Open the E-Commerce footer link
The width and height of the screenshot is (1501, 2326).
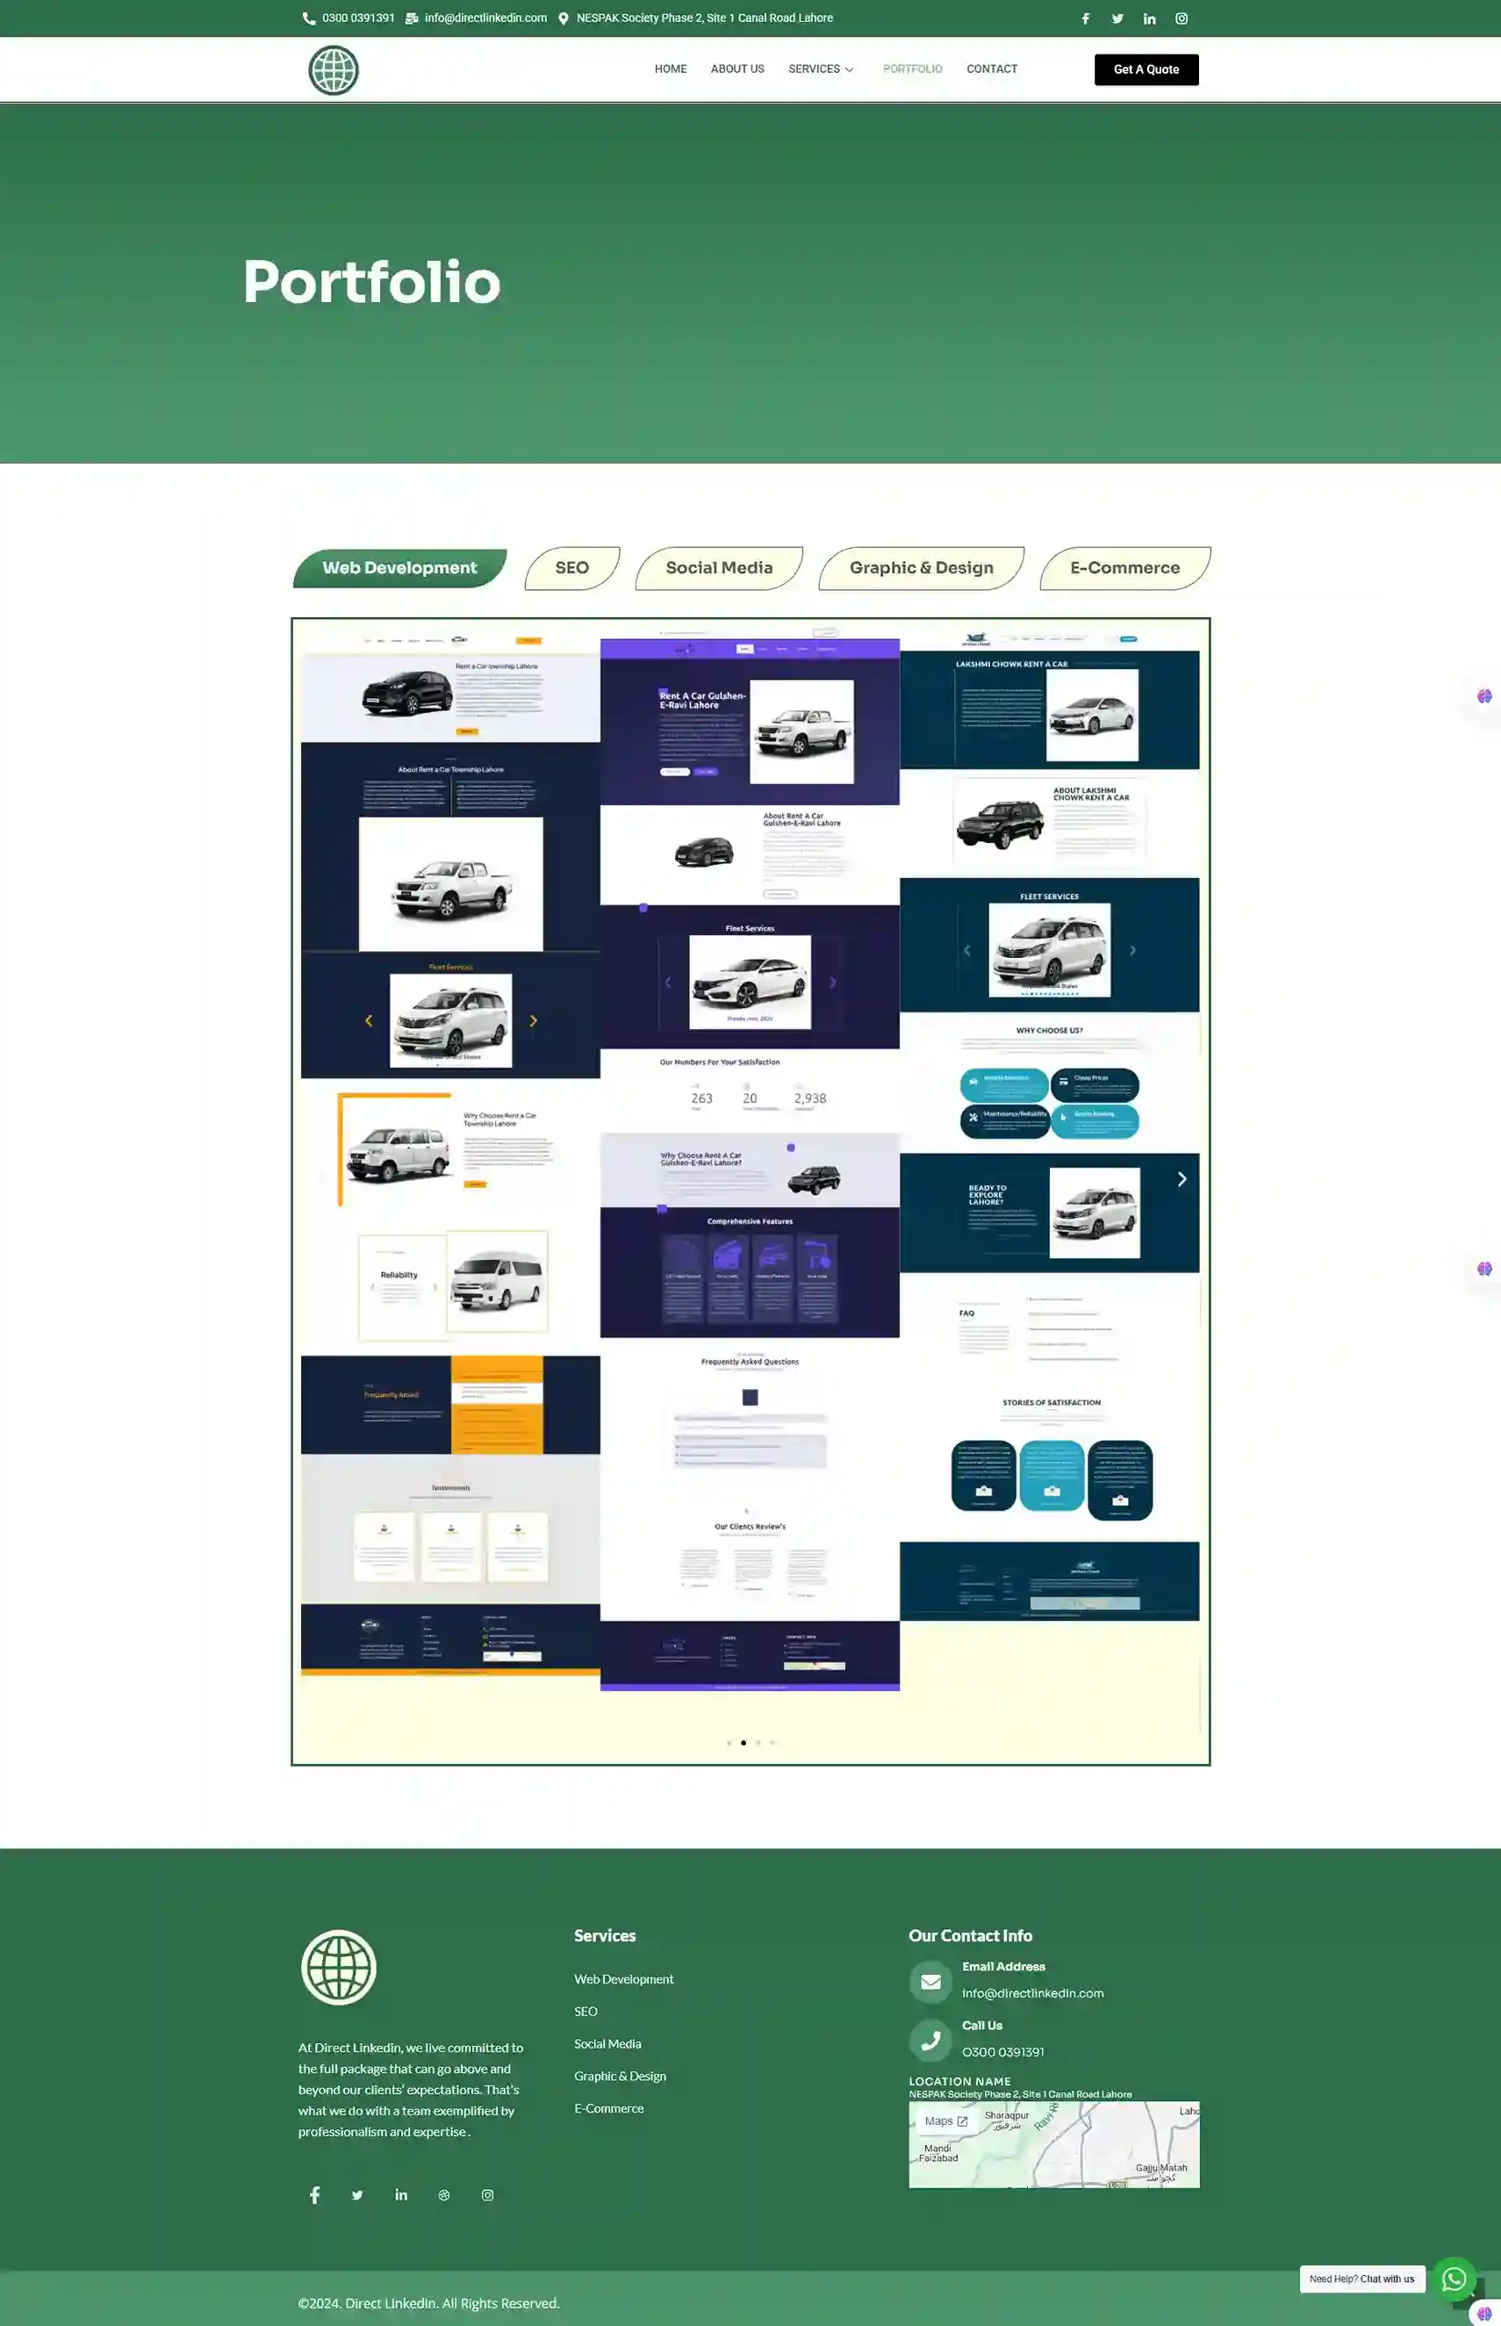point(609,2107)
